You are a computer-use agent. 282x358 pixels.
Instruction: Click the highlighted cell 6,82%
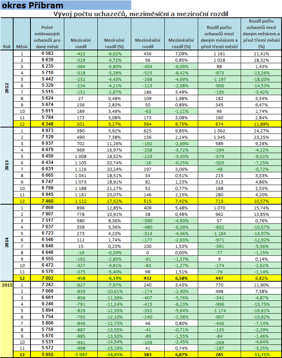(261, 278)
